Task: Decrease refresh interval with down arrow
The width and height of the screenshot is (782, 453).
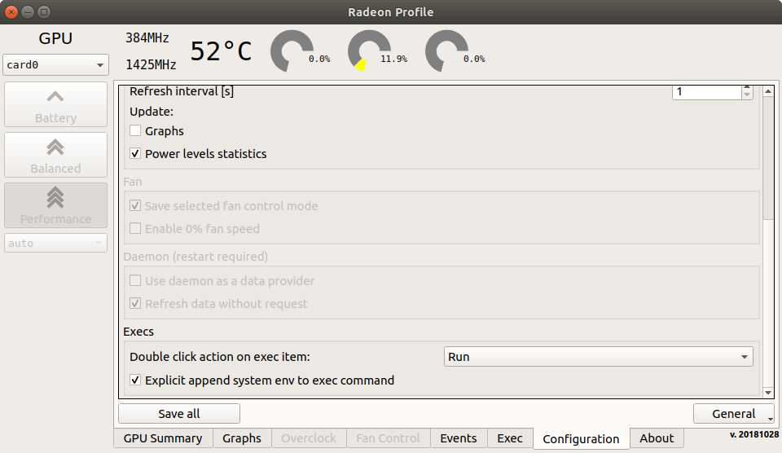Action: tap(747, 95)
